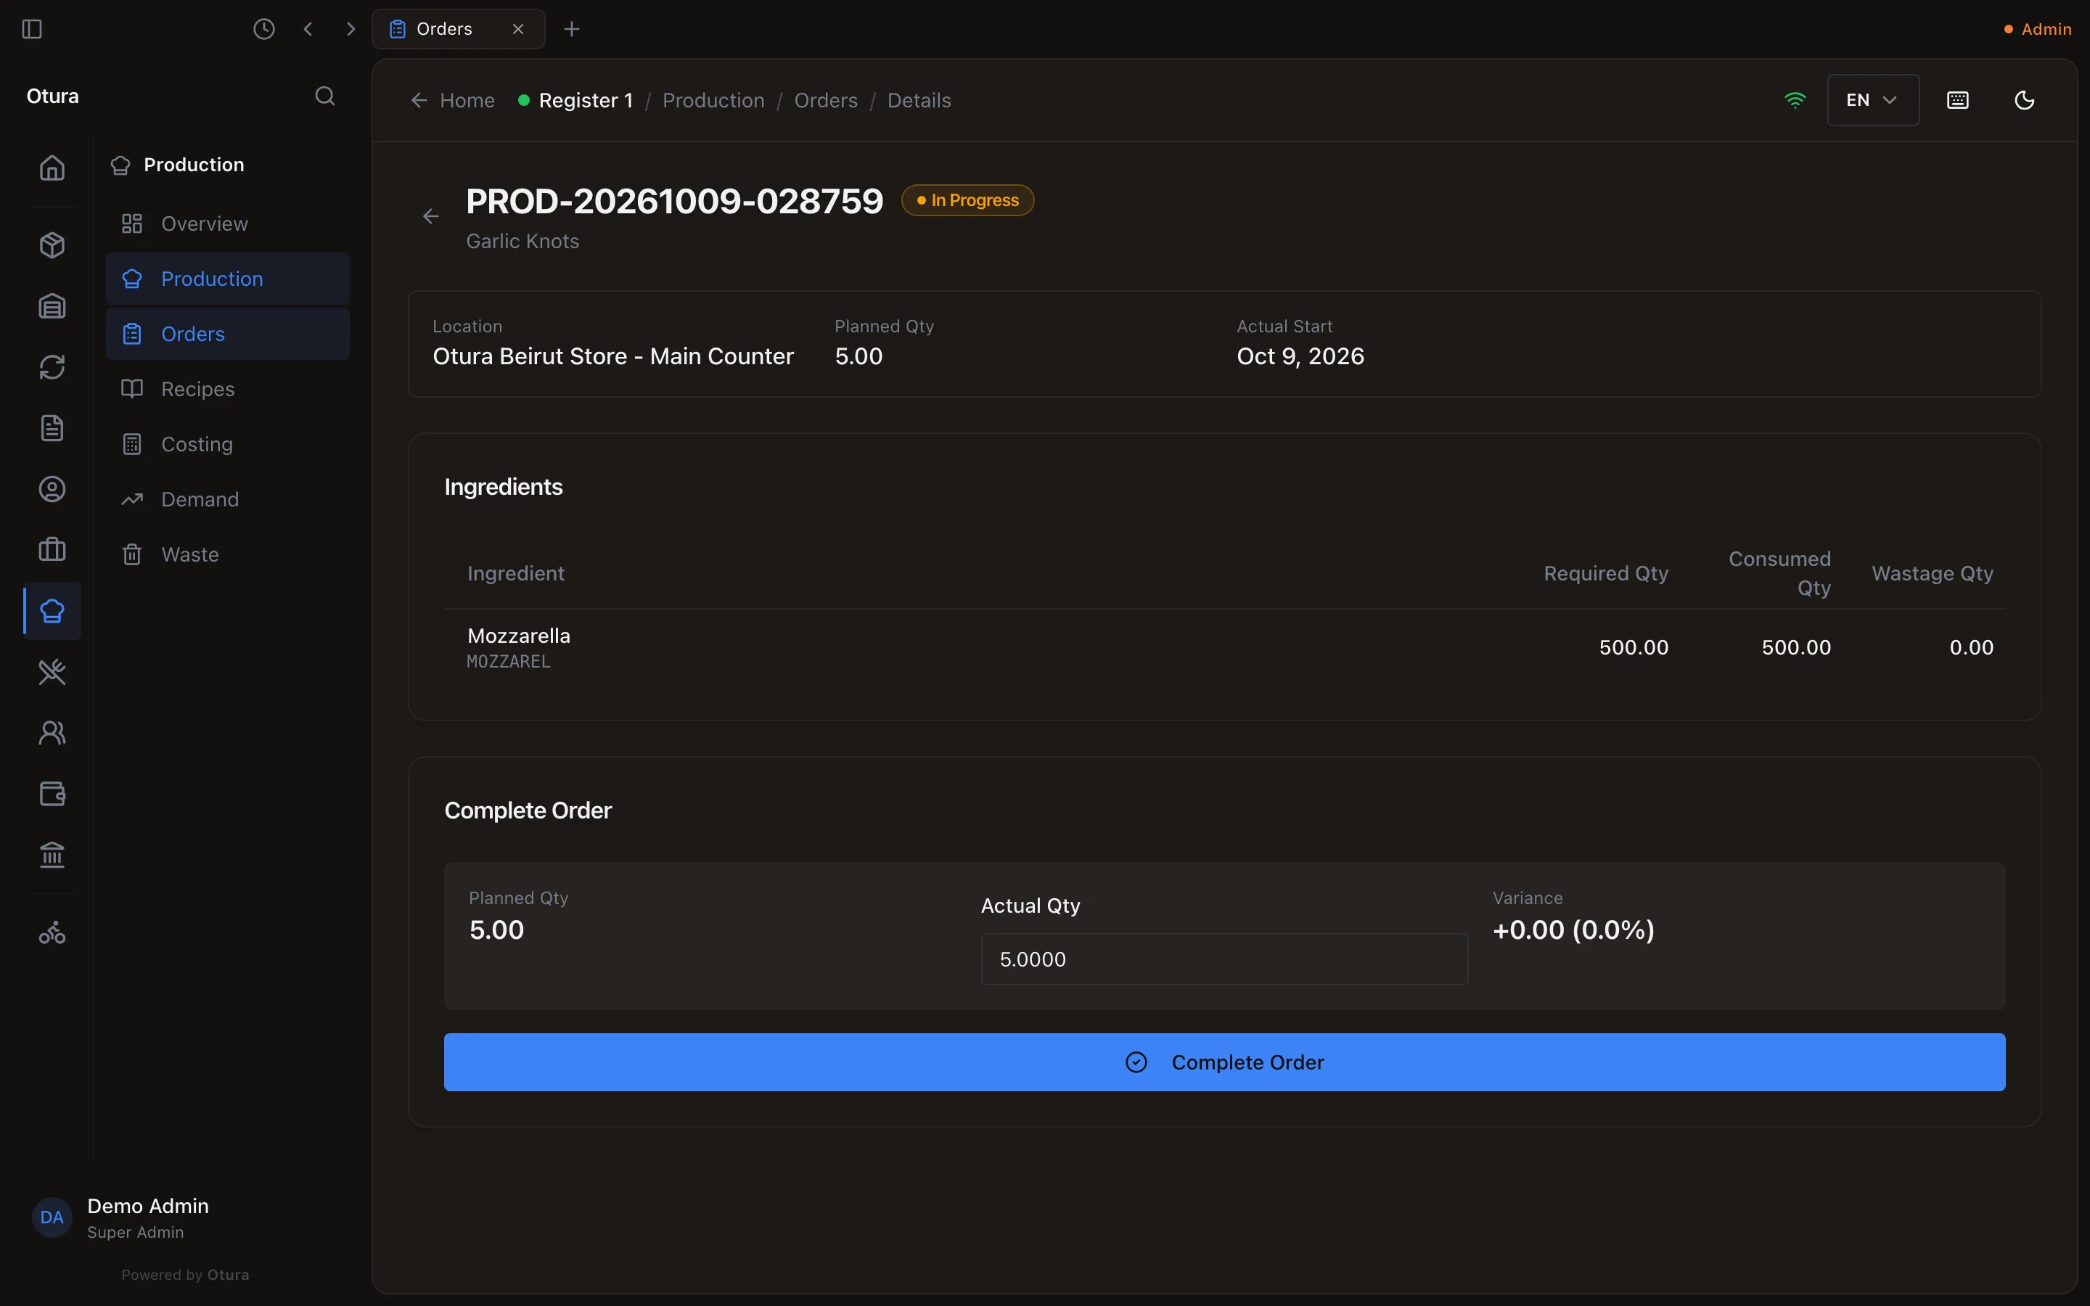
Task: Open the refresh arrows icon in the rail
Action: 52,367
